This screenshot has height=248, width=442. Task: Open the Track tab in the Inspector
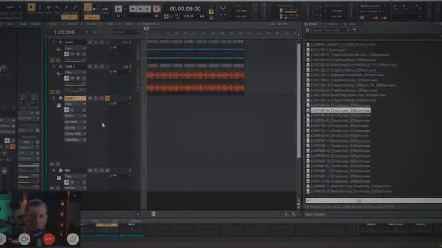click(x=23, y=25)
